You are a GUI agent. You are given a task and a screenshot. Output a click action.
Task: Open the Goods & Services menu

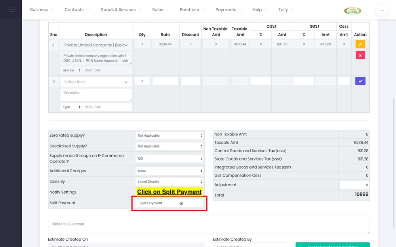(120, 9)
